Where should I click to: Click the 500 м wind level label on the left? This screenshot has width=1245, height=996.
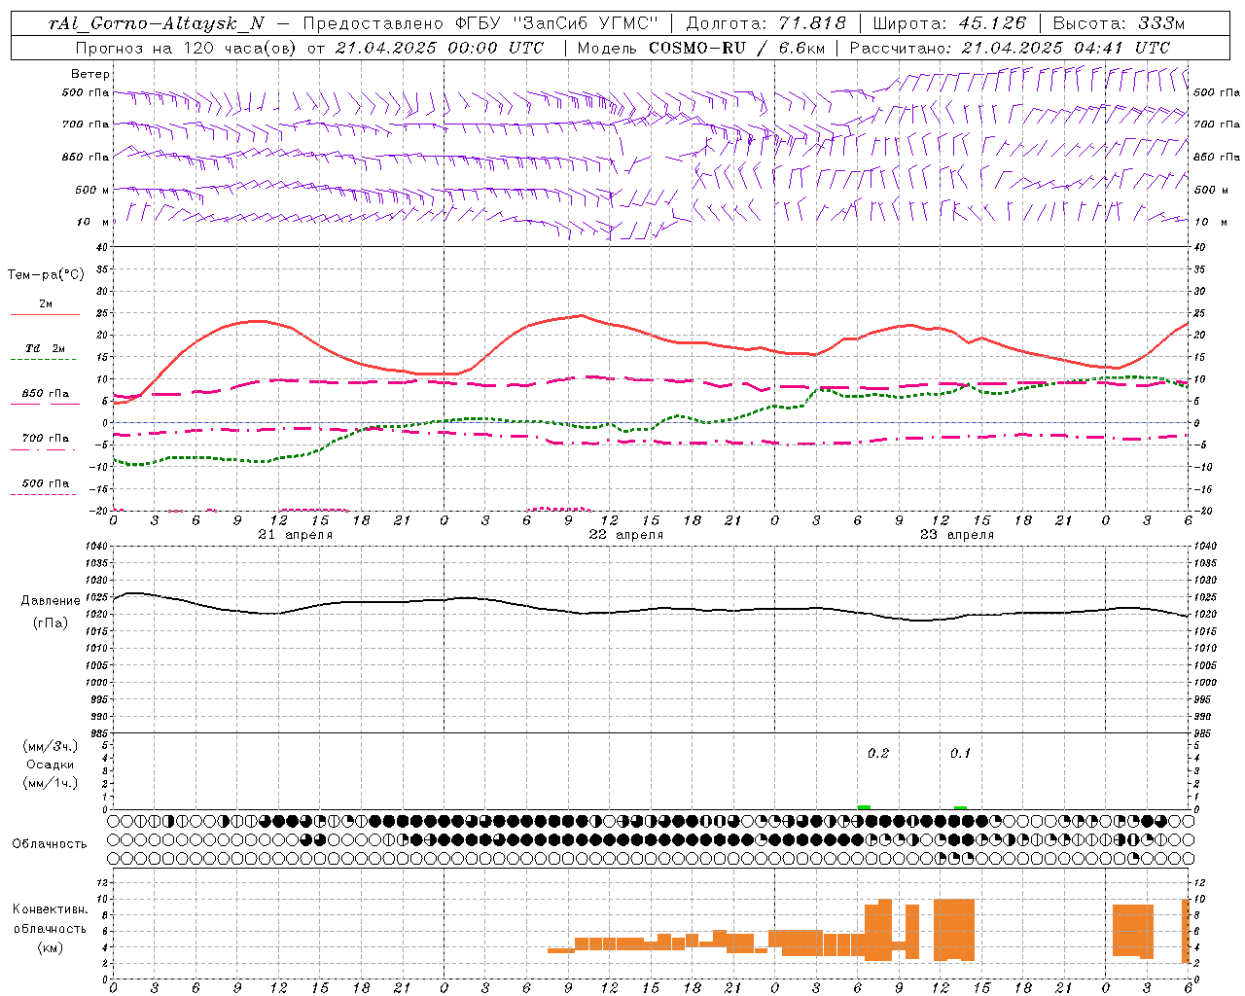point(92,190)
